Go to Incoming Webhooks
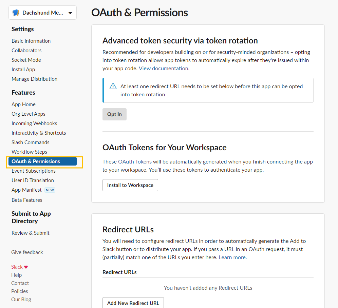 34,123
